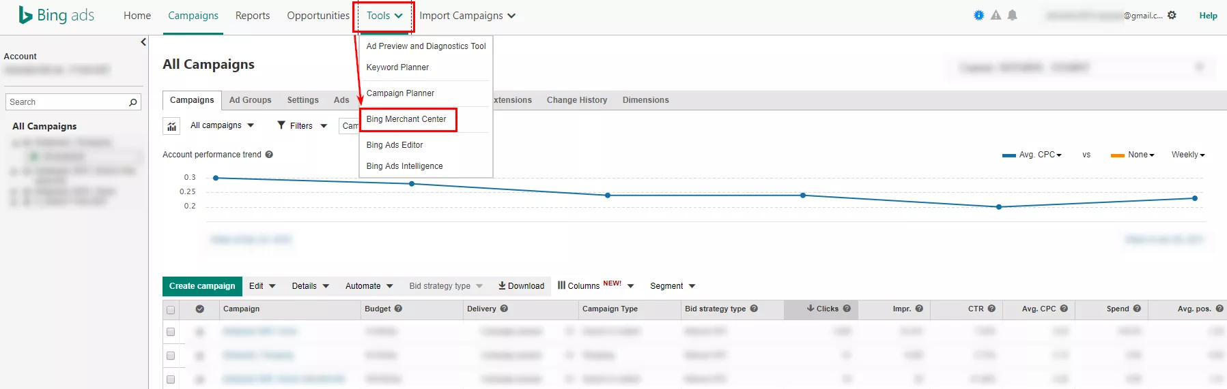Viewport: 1227px width, 389px height.
Task: Click the Bid strategy type column help icon
Action: pyautogui.click(x=754, y=309)
